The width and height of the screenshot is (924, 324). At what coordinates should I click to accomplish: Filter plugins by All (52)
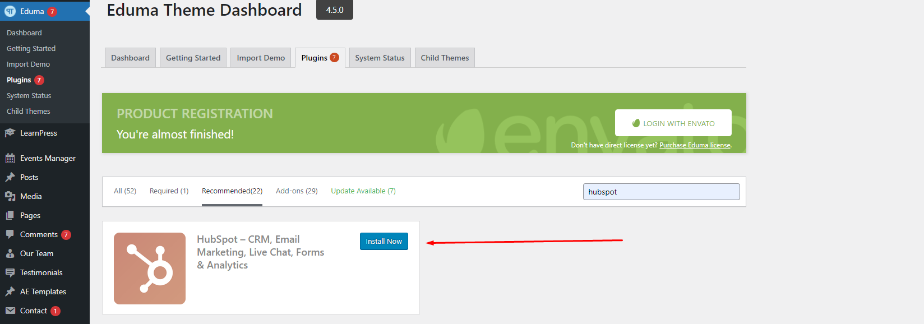coord(125,191)
